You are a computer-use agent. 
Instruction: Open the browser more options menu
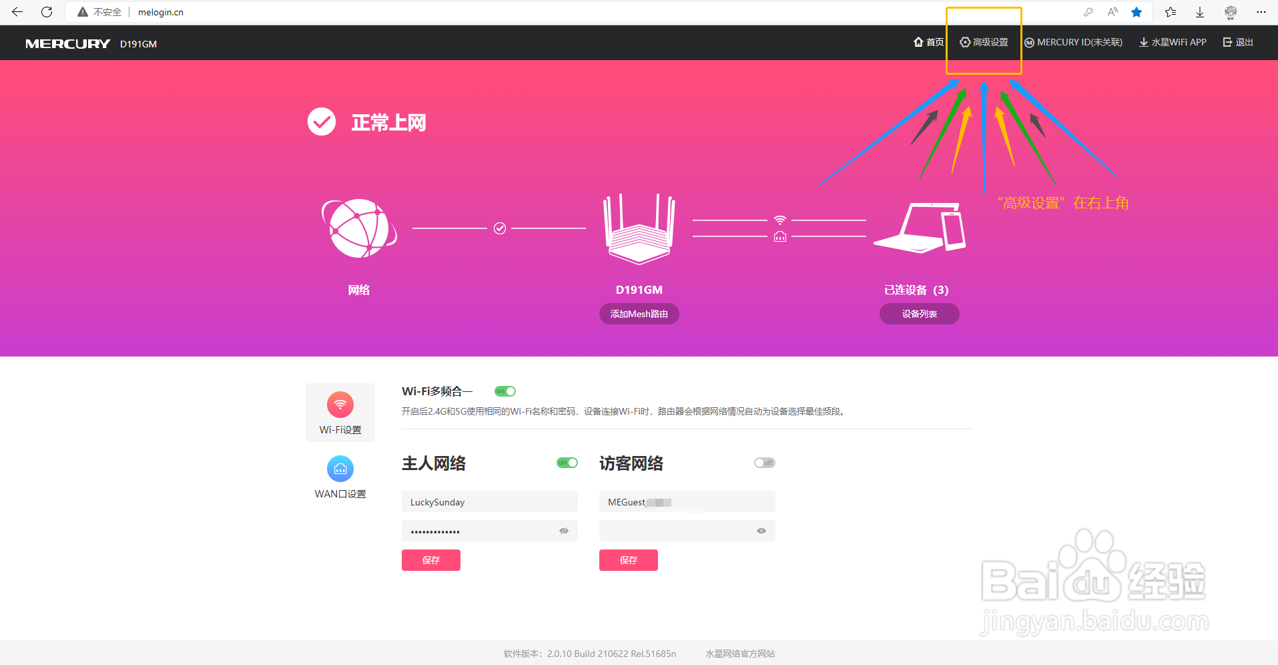pyautogui.click(x=1261, y=12)
